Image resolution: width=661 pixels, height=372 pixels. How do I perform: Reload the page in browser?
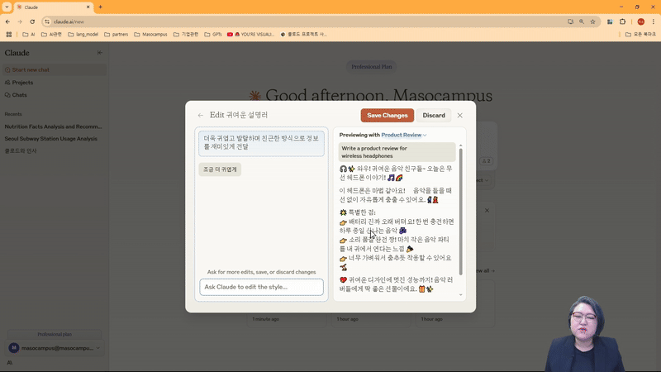(x=32, y=21)
